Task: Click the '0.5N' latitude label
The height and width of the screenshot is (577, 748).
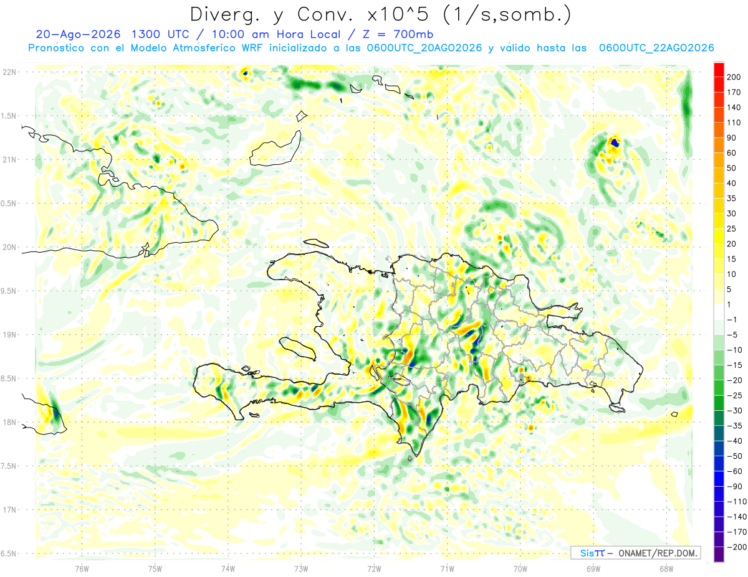Action: [x=9, y=204]
